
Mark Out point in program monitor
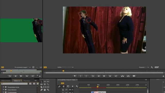(x=86, y=76)
